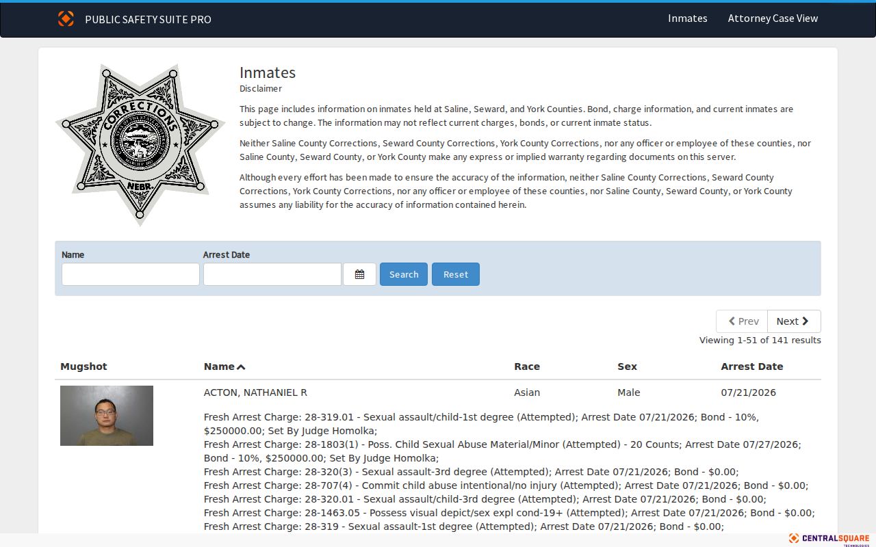Viewport: 876px width, 547px height.
Task: Click the 28-1463.05 possess visual depiction charge line
Action: click(x=509, y=513)
